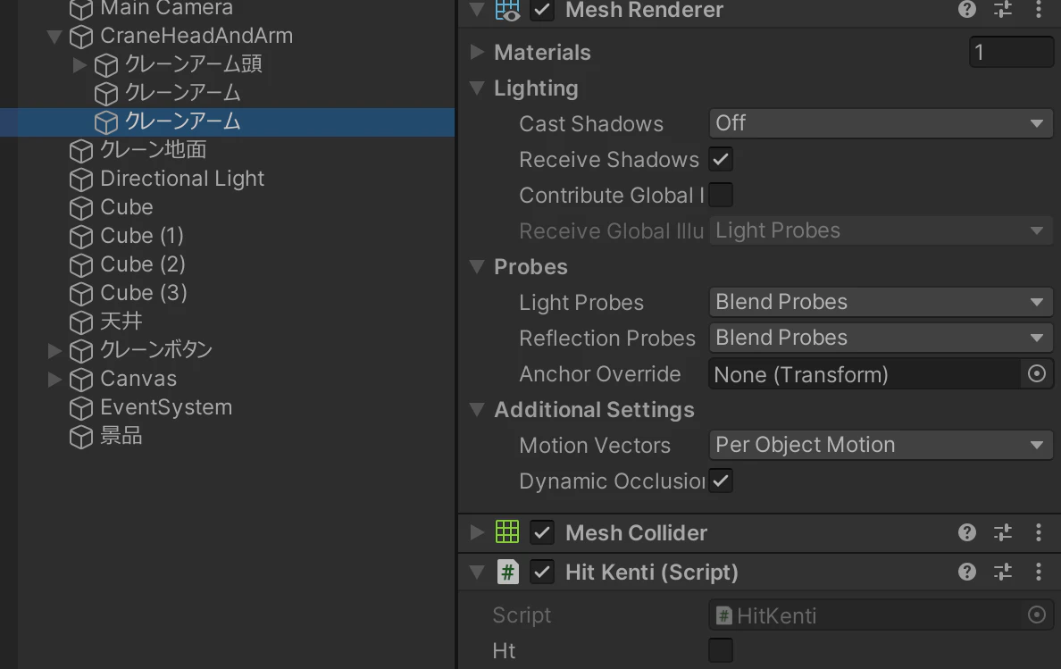Click the Main Camera cube icon
This screenshot has height=669, width=1061.
(x=81, y=10)
